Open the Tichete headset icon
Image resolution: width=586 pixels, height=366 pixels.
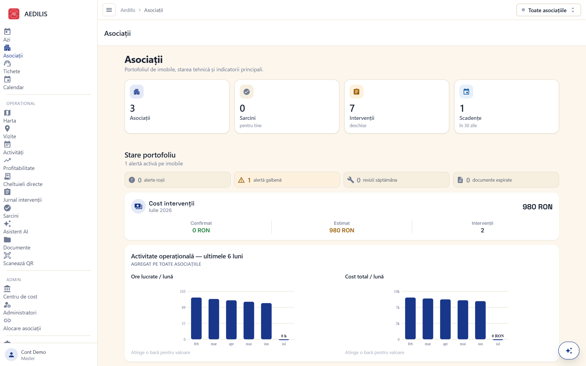point(7,63)
